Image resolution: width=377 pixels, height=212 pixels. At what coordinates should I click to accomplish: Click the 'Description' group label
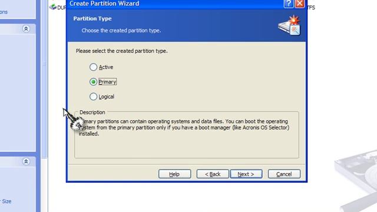pos(92,112)
